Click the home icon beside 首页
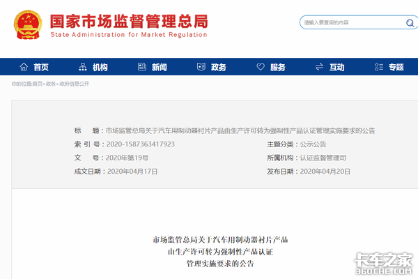This screenshot has height=279, width=418. 24,68
